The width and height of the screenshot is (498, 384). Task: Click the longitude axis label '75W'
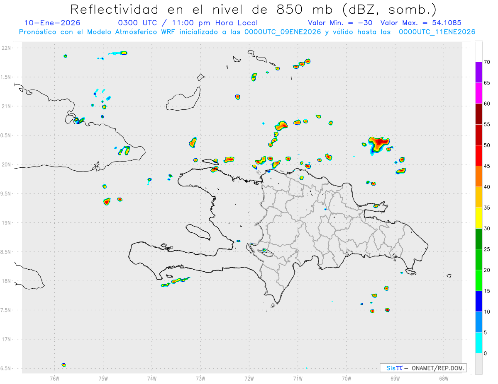tap(103, 378)
